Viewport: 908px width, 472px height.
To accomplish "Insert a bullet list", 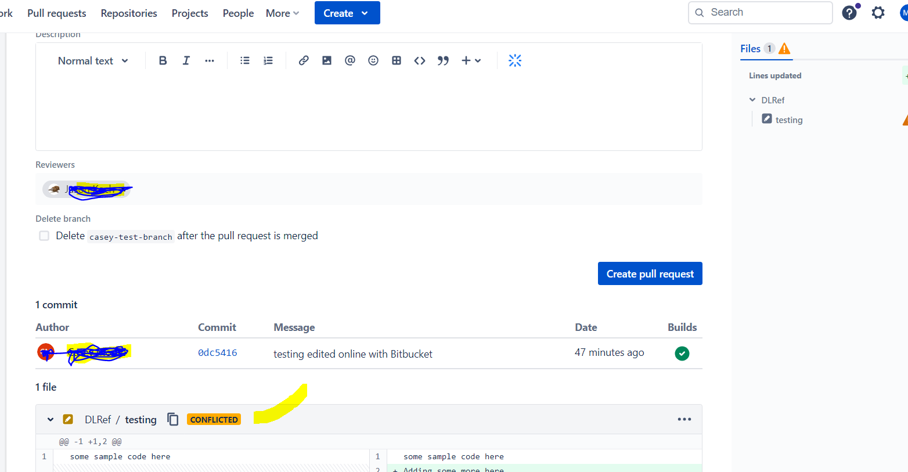I will 245,60.
